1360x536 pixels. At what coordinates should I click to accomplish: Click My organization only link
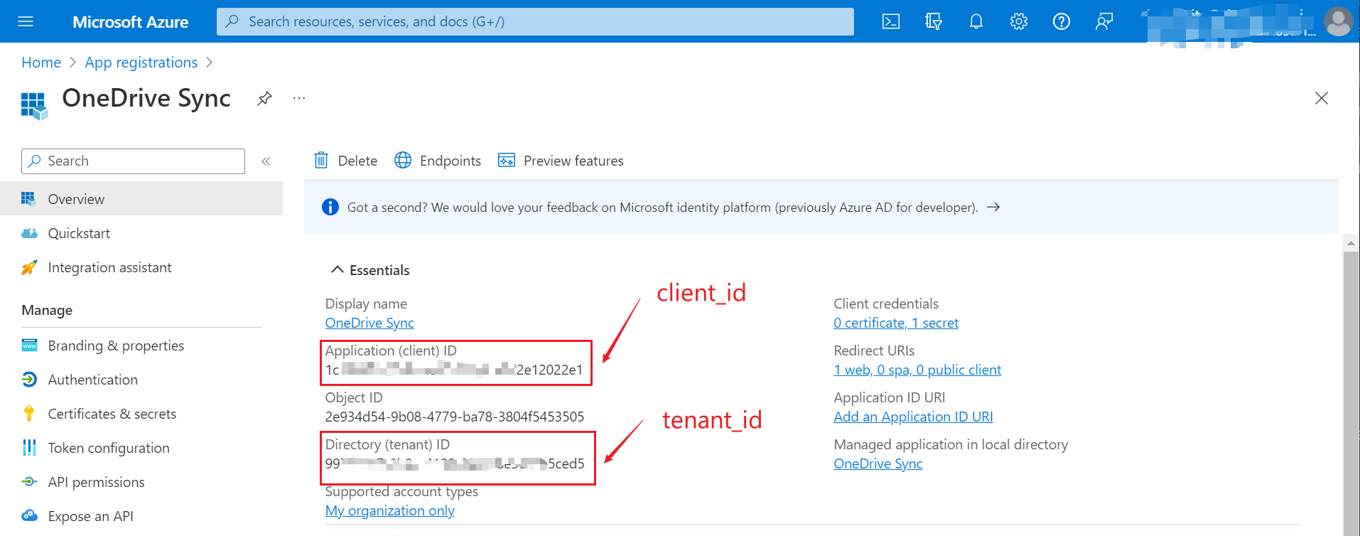(x=389, y=510)
